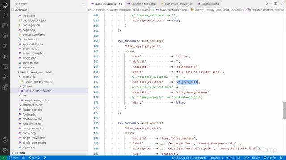The image size is (286, 160).
Task: Click the ESLint status item
Action: click(x=256, y=158)
